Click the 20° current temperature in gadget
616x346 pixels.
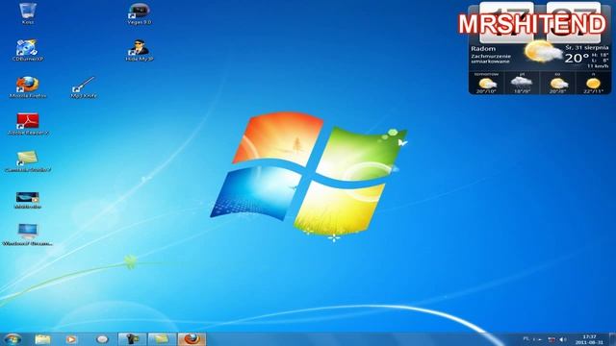pos(577,59)
